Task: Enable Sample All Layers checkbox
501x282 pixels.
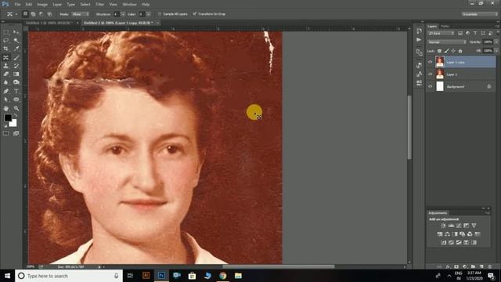Action: (x=160, y=14)
